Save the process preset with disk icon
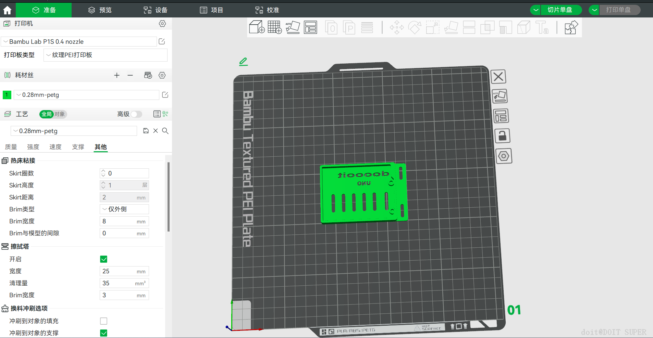This screenshot has height=338, width=653. (146, 131)
